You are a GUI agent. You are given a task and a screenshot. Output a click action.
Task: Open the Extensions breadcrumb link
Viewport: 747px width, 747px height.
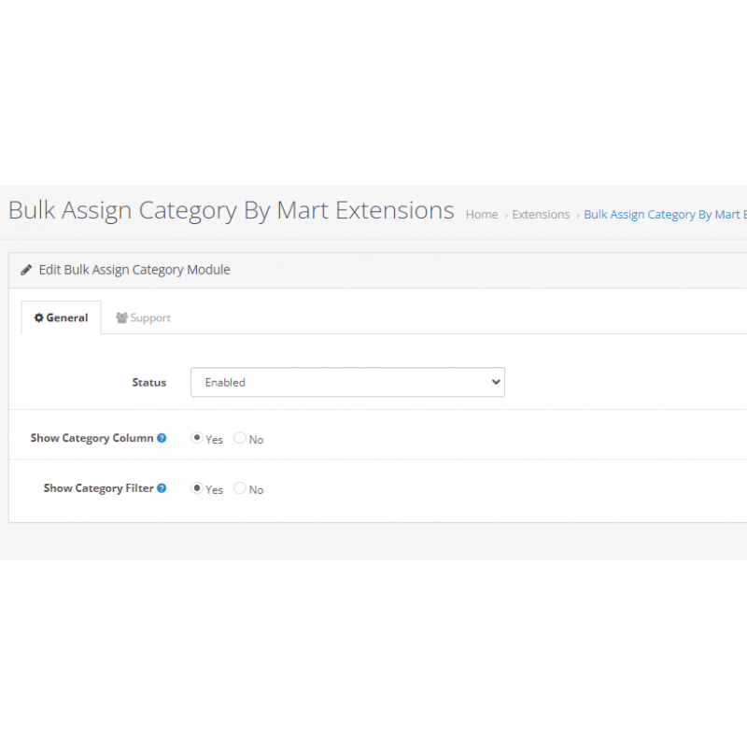point(541,215)
